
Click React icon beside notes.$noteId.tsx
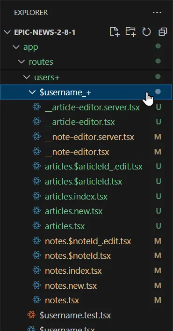[x=36, y=255]
